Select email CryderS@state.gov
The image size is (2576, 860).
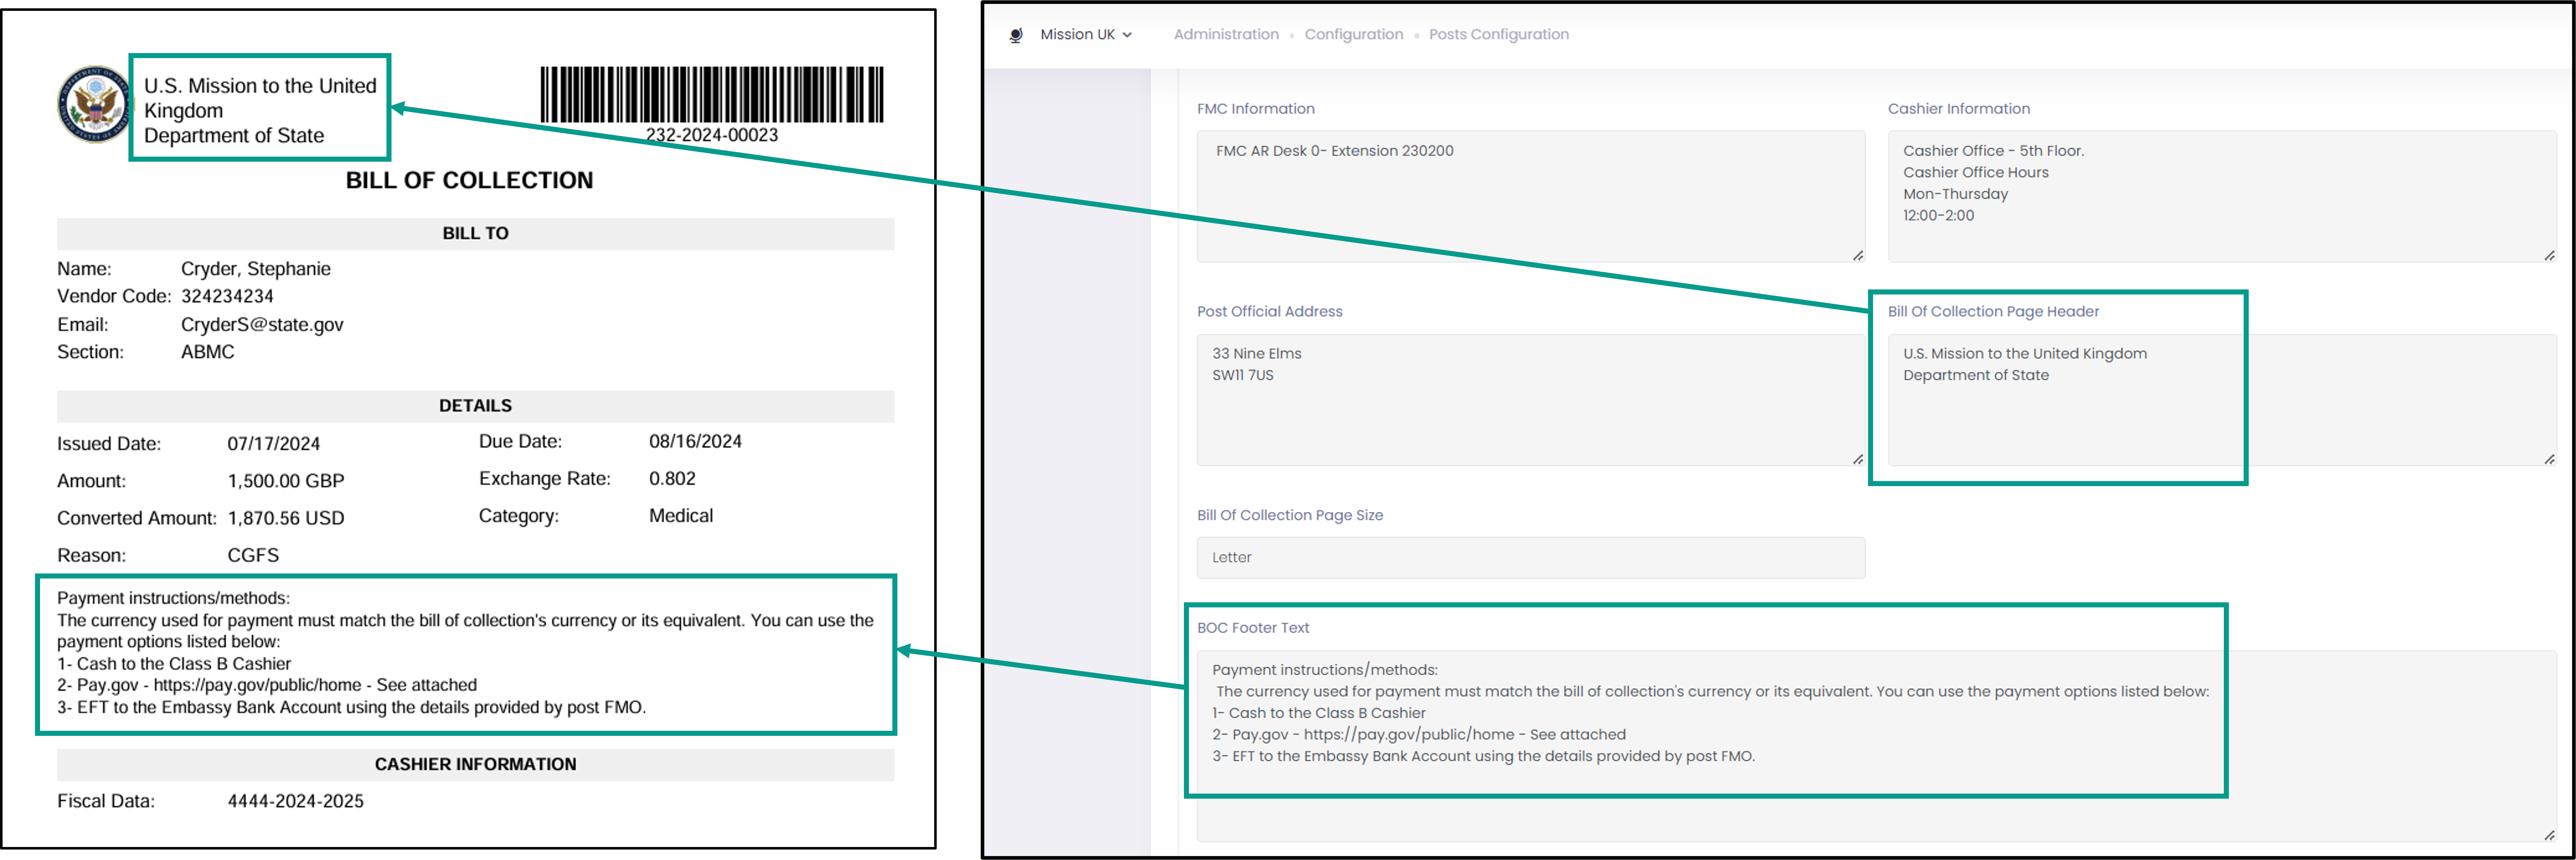262,325
